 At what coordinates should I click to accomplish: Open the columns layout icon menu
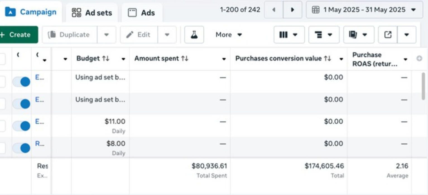click(289, 35)
